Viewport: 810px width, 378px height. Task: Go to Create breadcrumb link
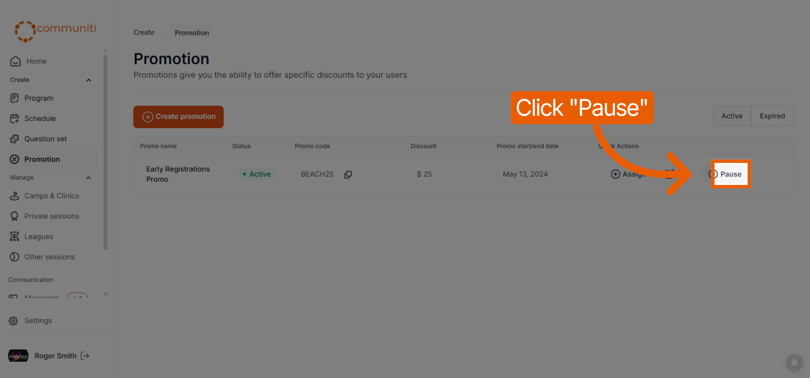[x=144, y=32]
